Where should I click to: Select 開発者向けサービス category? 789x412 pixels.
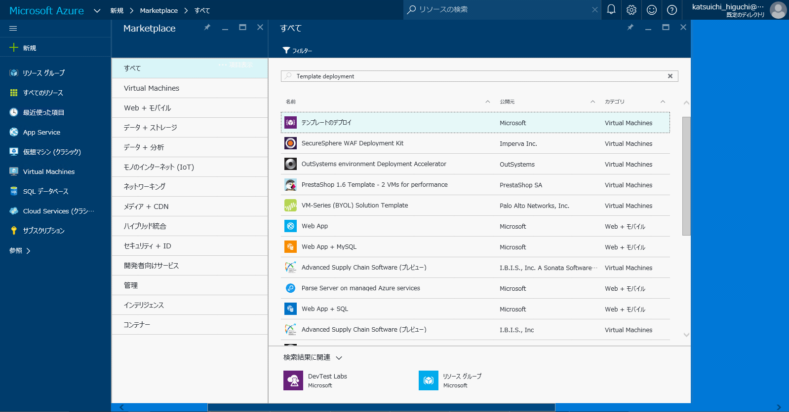190,265
